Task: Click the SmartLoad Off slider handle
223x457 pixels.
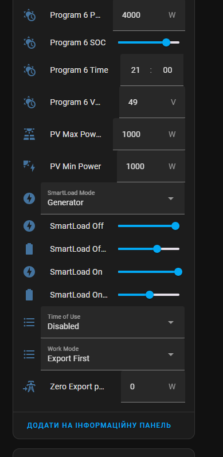Action: tap(175, 226)
